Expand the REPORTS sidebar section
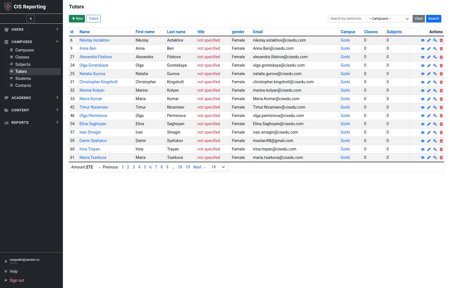Viewport: 450px width, 288px height. (x=31, y=122)
